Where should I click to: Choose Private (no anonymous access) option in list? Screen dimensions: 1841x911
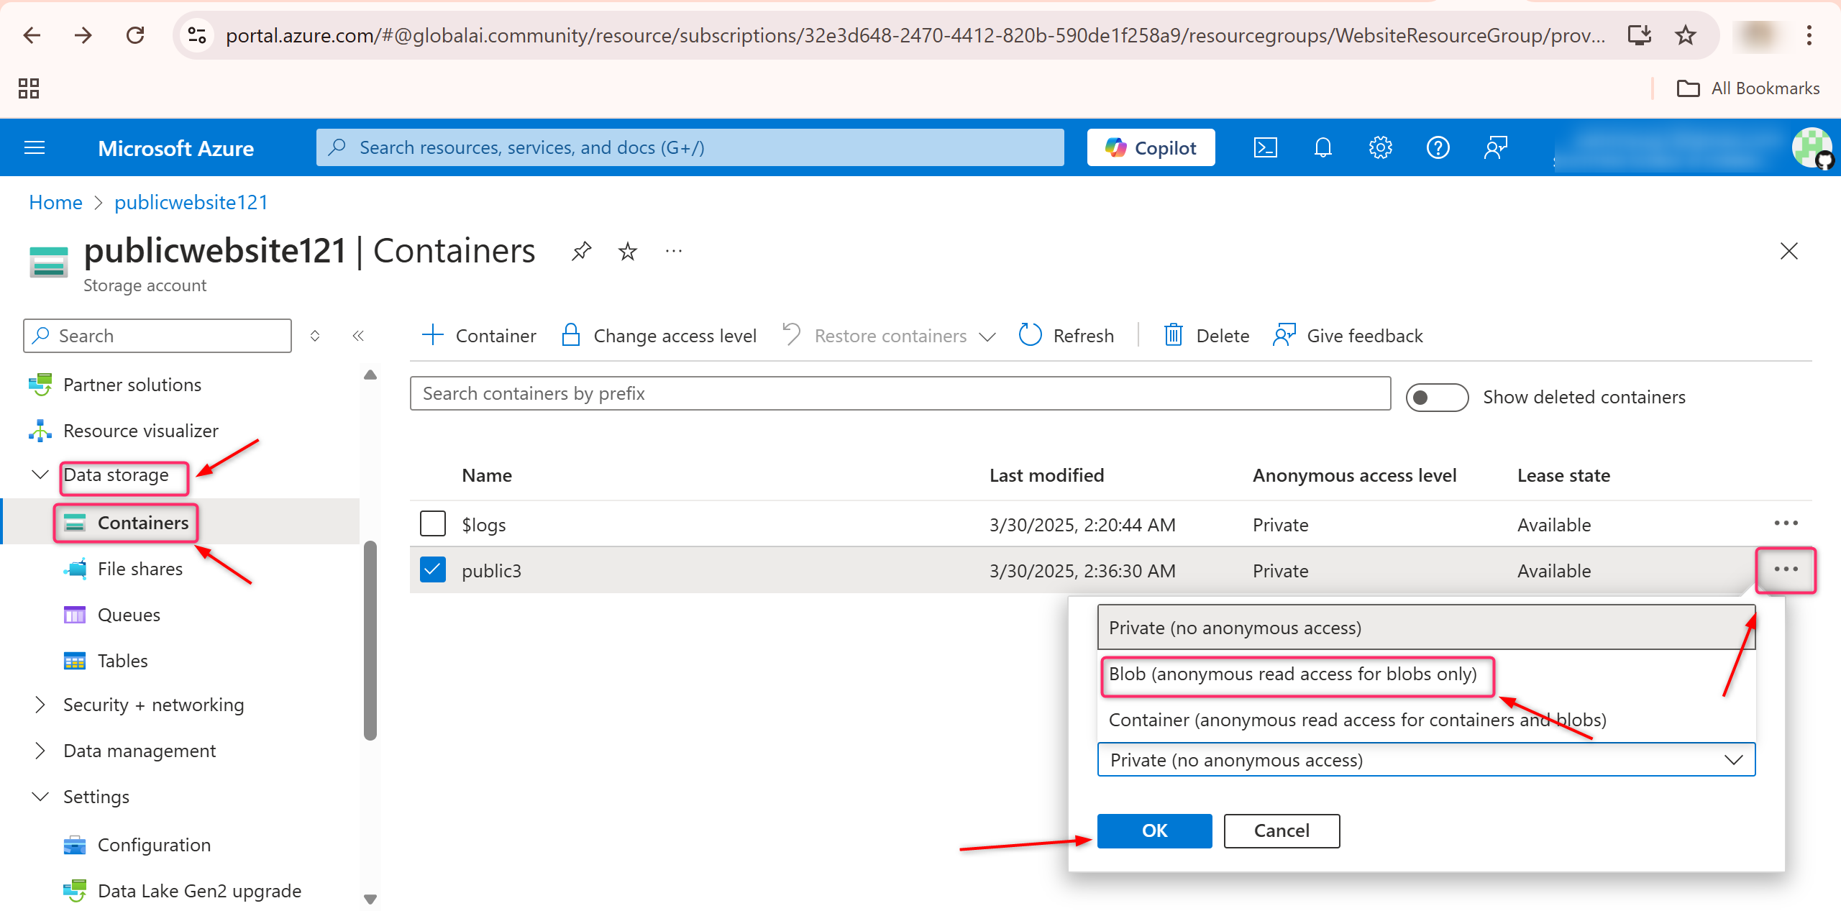pyautogui.click(x=1426, y=628)
